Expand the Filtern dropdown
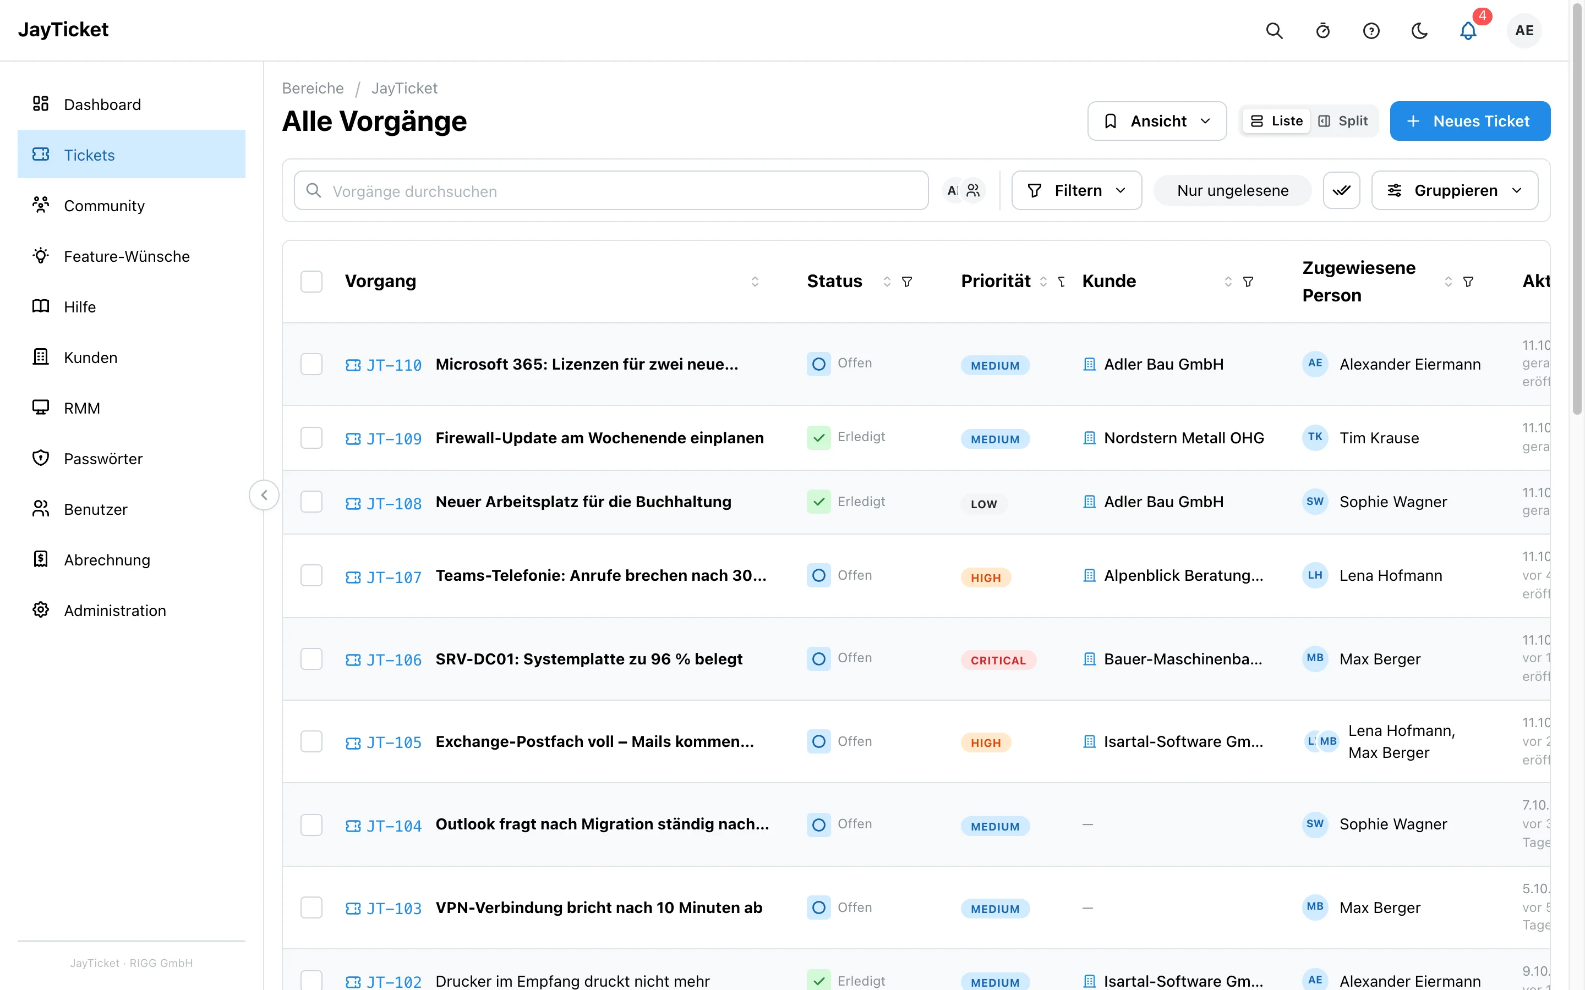 [1076, 190]
